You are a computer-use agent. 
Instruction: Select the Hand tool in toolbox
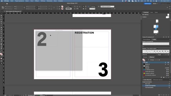(1, 48)
